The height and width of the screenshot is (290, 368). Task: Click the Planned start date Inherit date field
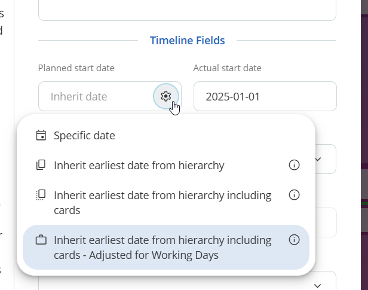[x=96, y=96]
